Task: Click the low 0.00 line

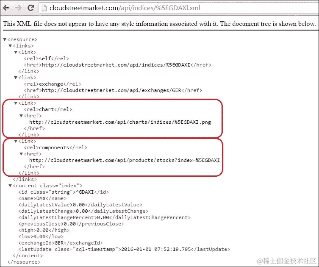Action: click(x=41, y=236)
